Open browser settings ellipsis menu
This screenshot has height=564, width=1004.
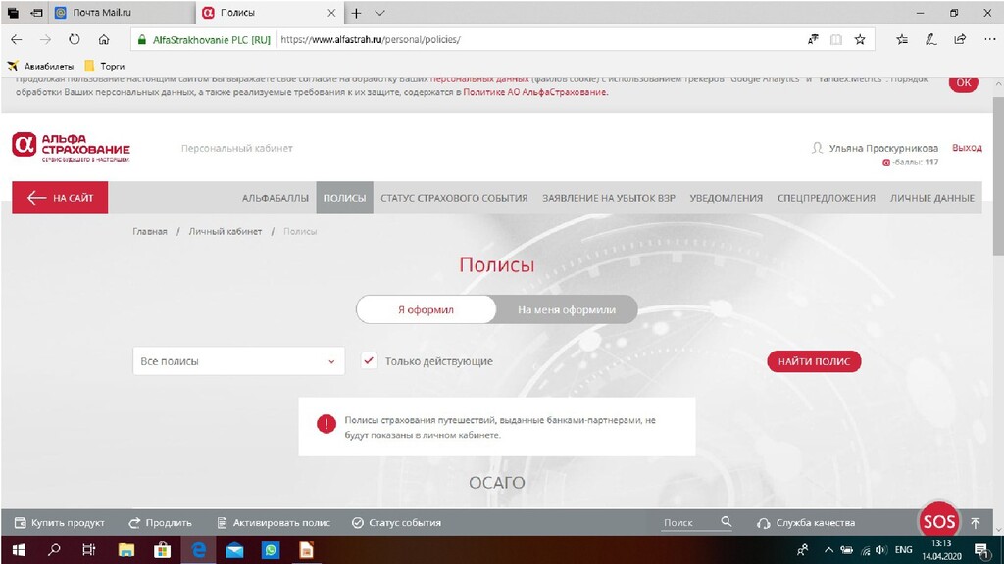[x=989, y=39]
